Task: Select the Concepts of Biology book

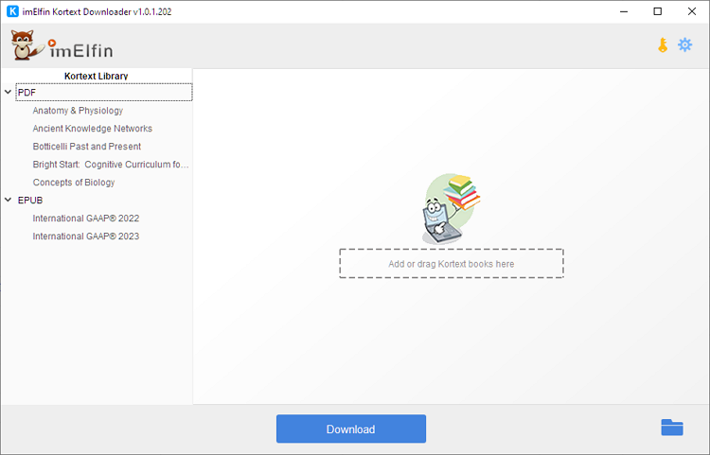Action: point(74,183)
